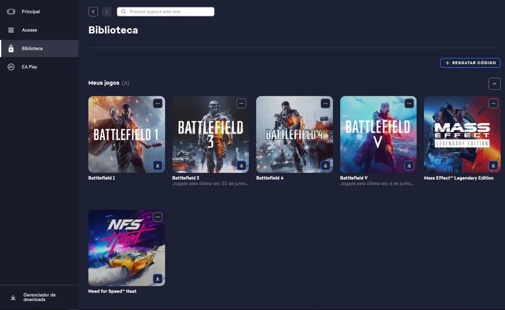Viewport: 505px width, 310px height.
Task: Click the Biblioteca page heading
Action: 113,30
